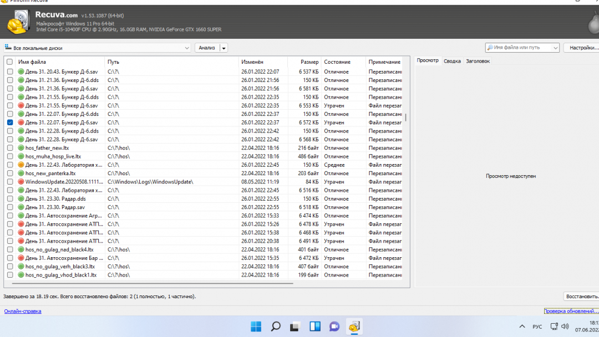Click orange status dot of the 22.43 150 КБ row
Image resolution: width=599 pixels, height=337 pixels.
pos(21,165)
